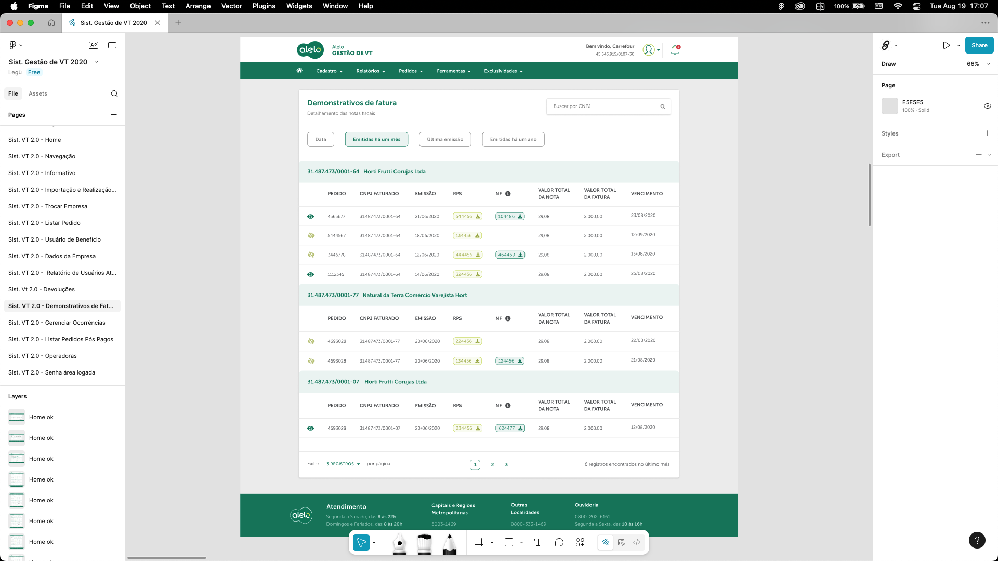The height and width of the screenshot is (561, 998).
Task: Open the Plugins menu
Action: point(264,6)
